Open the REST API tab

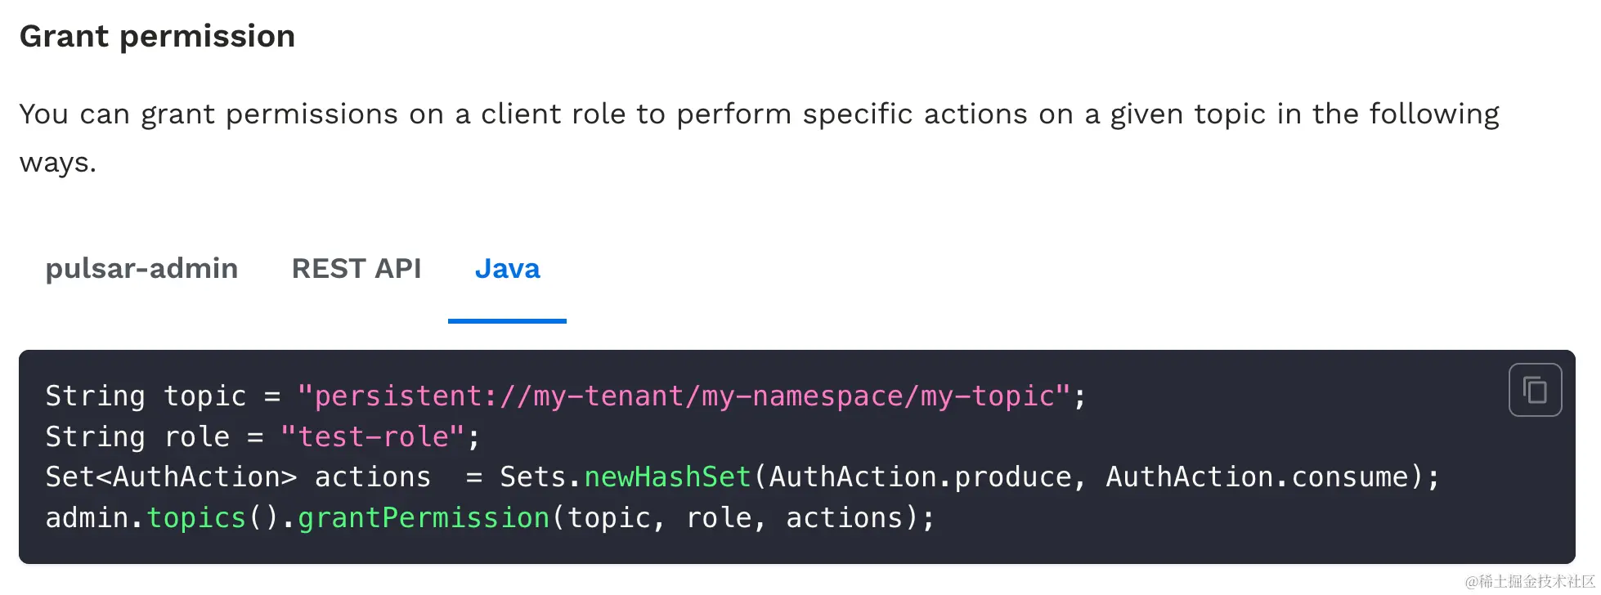(x=357, y=269)
